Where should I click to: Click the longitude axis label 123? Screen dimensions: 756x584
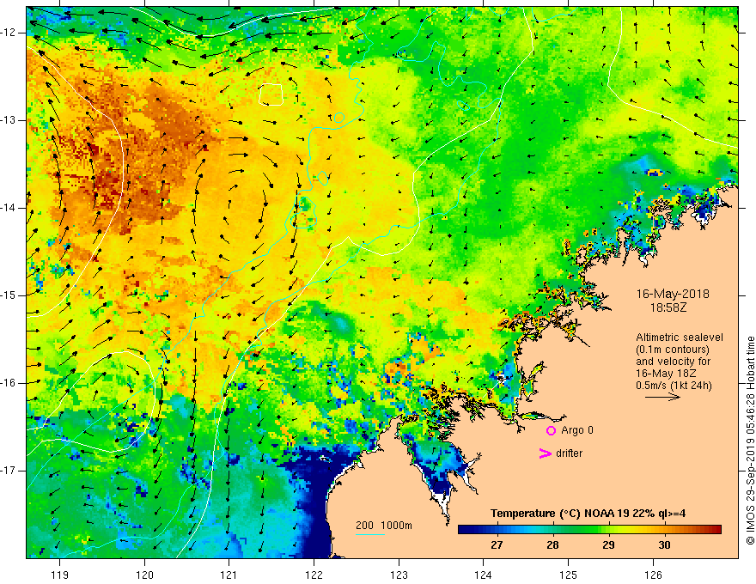click(399, 575)
